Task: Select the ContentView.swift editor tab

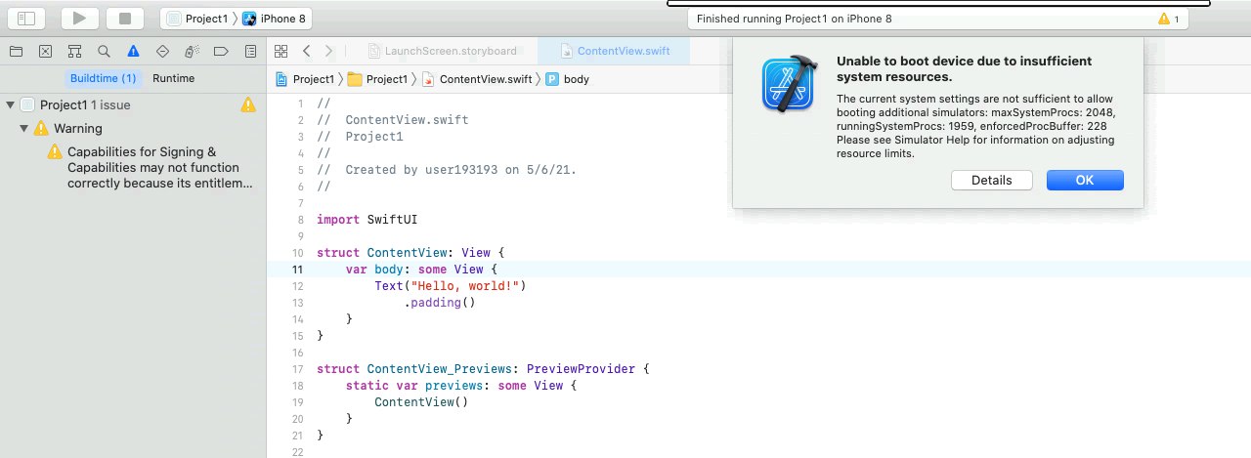Action: (613, 51)
